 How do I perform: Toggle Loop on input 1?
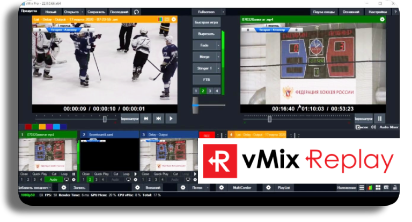64,174
